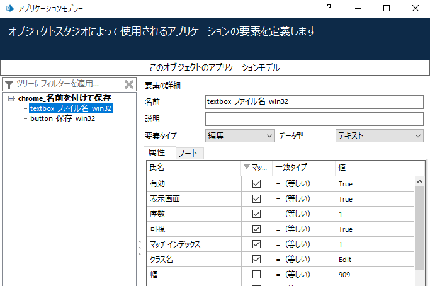Viewport: 430px width, 286px height.
Task: Click the funnel filter icon
Action: (x=9, y=84)
